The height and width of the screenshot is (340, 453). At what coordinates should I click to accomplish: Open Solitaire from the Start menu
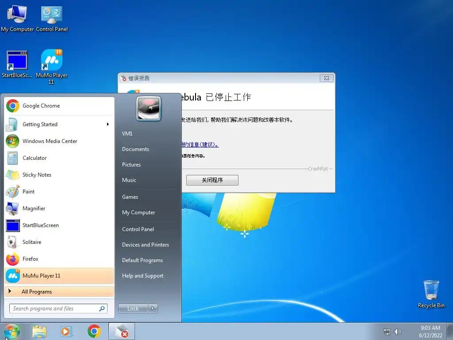tap(59, 242)
